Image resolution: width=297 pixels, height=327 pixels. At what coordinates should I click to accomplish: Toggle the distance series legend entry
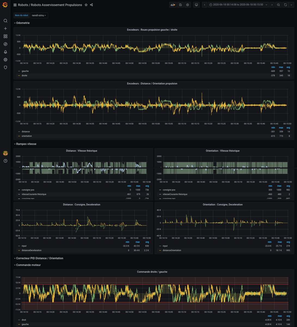click(x=26, y=132)
